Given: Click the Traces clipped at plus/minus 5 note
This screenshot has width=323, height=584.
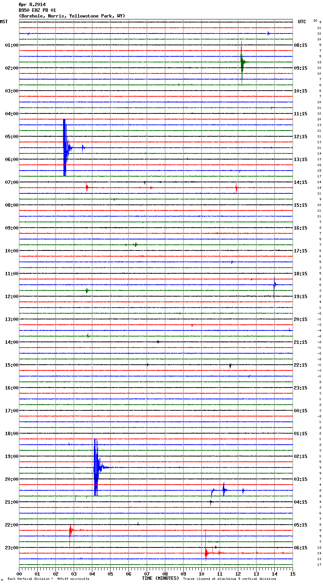Looking at the screenshot, I should pyautogui.click(x=230, y=579).
